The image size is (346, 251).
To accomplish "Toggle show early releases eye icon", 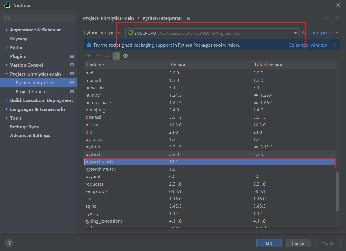I will click(125, 56).
